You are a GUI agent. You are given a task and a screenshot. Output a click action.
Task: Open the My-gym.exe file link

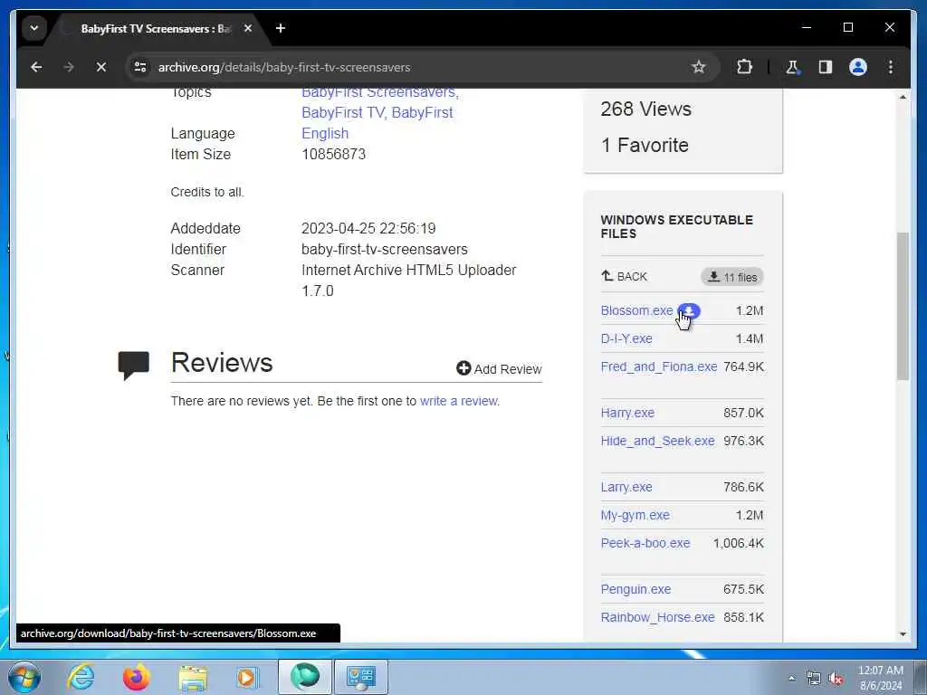[x=635, y=515]
